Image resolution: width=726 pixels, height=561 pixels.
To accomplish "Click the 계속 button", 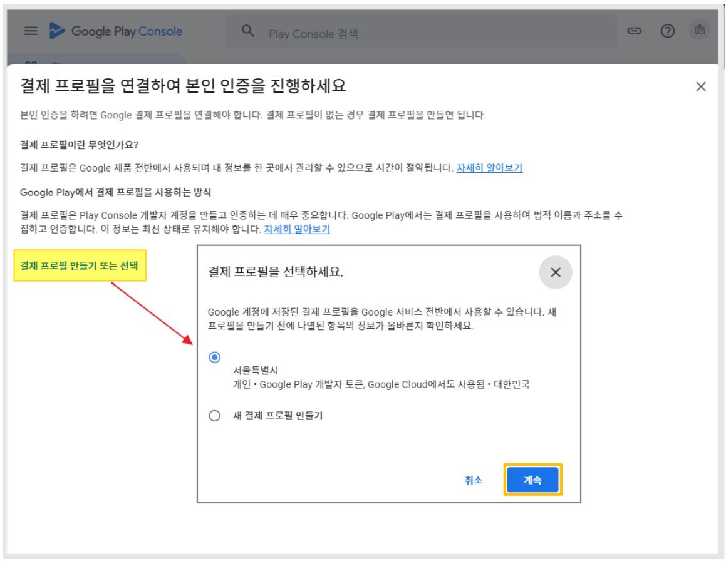I will coord(532,480).
